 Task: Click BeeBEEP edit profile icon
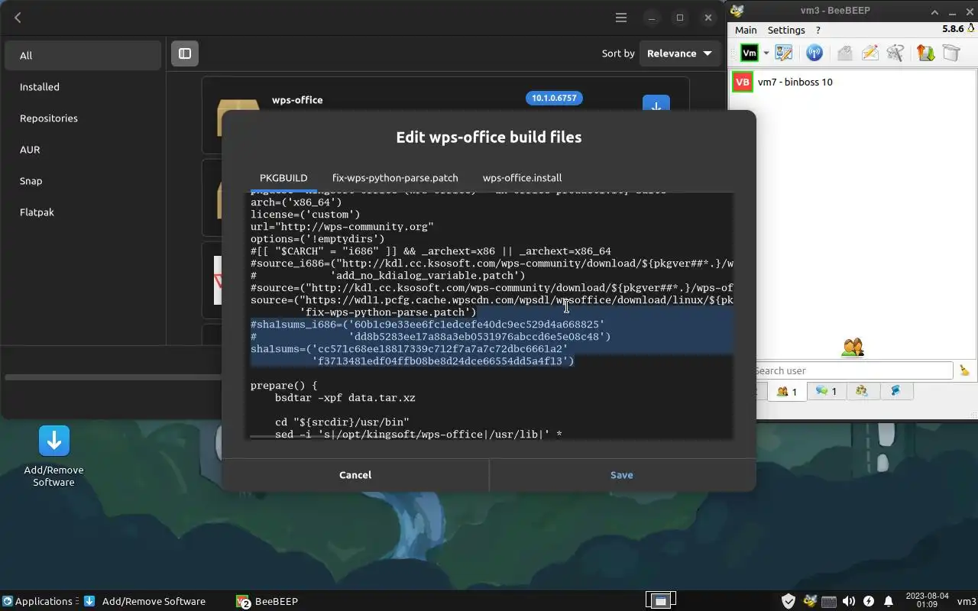784,53
